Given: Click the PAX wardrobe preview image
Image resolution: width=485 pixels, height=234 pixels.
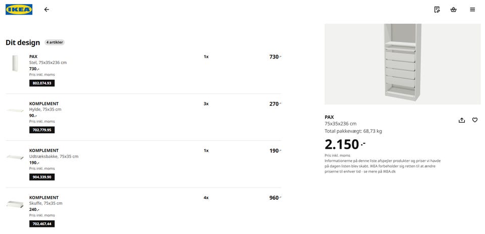Looking at the screenshot, I should coord(402,64).
